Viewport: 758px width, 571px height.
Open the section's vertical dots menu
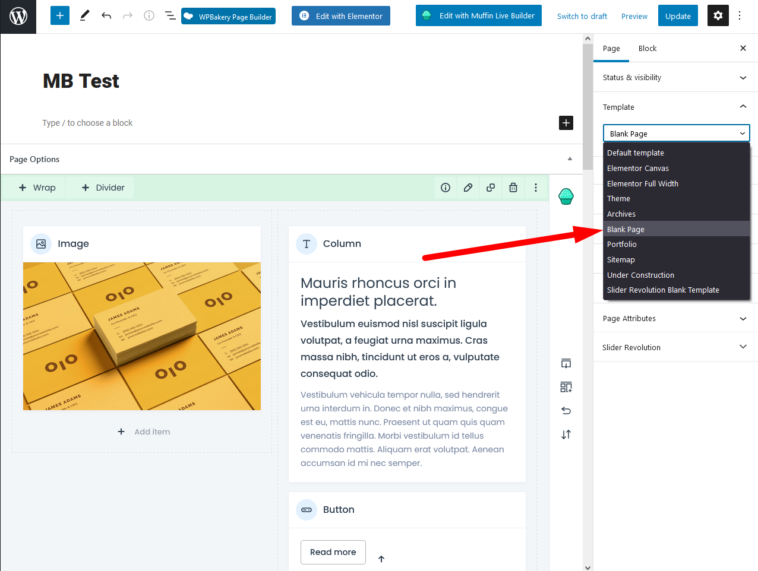(x=536, y=188)
